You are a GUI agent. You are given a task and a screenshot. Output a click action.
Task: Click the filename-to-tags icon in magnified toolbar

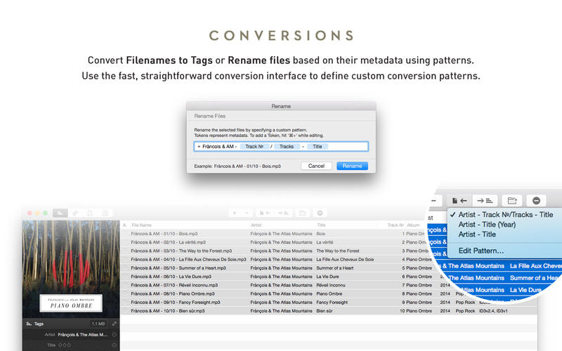(461, 200)
